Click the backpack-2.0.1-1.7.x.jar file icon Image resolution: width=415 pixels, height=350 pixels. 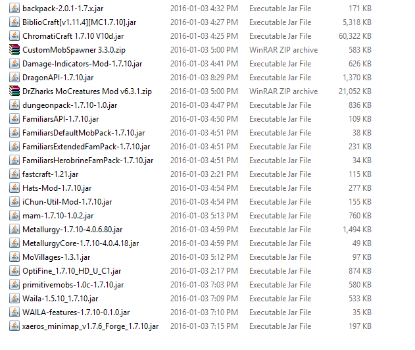[14, 9]
